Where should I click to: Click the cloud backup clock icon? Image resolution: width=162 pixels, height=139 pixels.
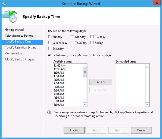click(x=9, y=16)
